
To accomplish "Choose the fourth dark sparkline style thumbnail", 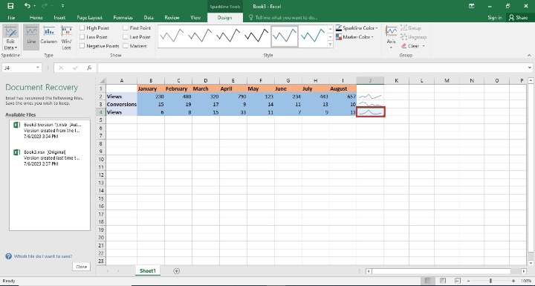I will (256, 36).
